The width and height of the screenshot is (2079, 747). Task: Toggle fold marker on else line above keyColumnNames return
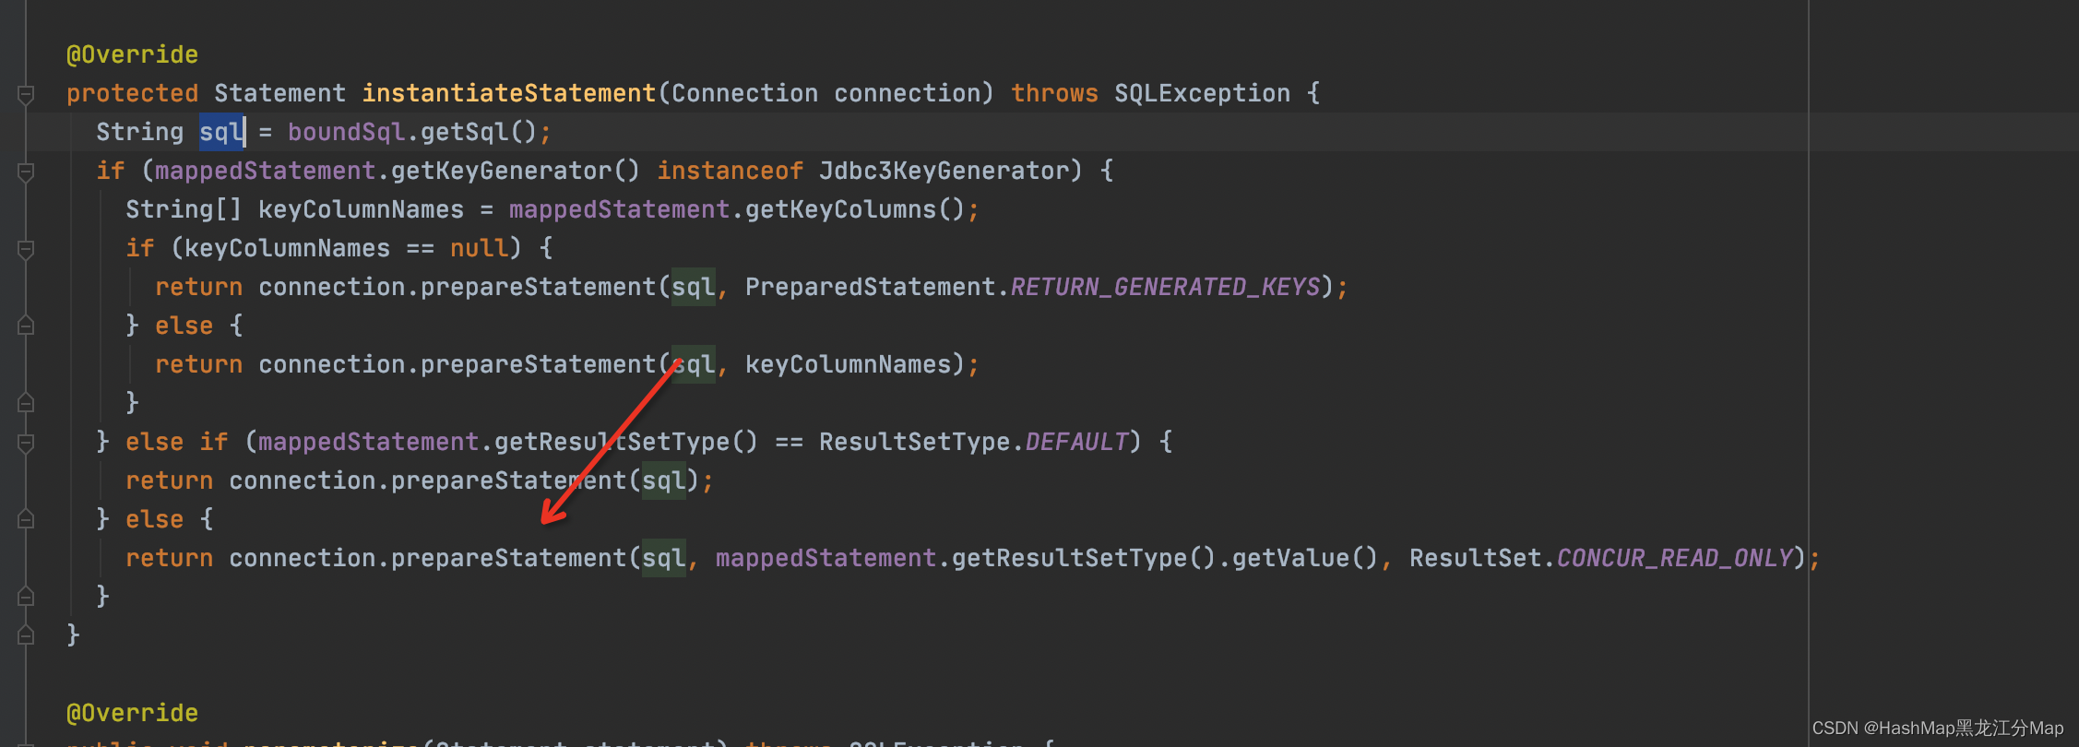point(26,326)
